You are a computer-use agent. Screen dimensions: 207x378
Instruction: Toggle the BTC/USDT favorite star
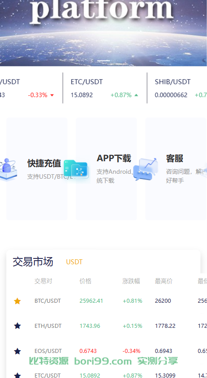pos(17,301)
